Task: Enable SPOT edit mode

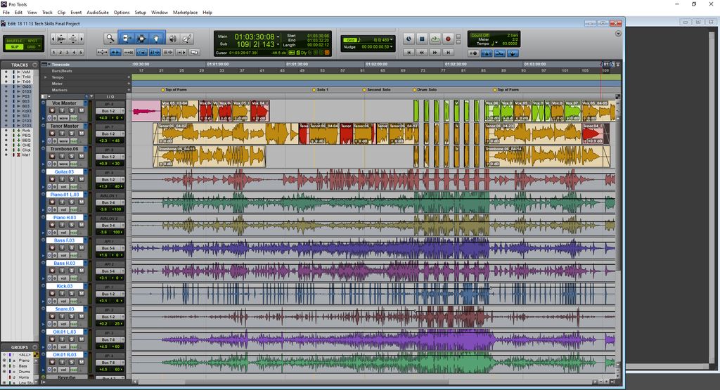Action: pyautogui.click(x=32, y=41)
